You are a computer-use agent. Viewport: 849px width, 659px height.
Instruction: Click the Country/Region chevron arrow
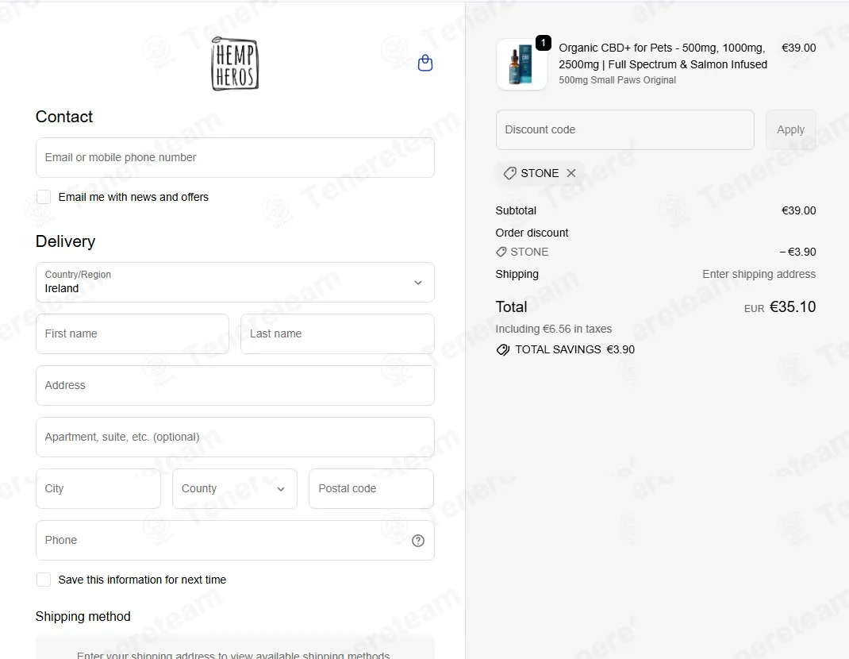coord(418,283)
